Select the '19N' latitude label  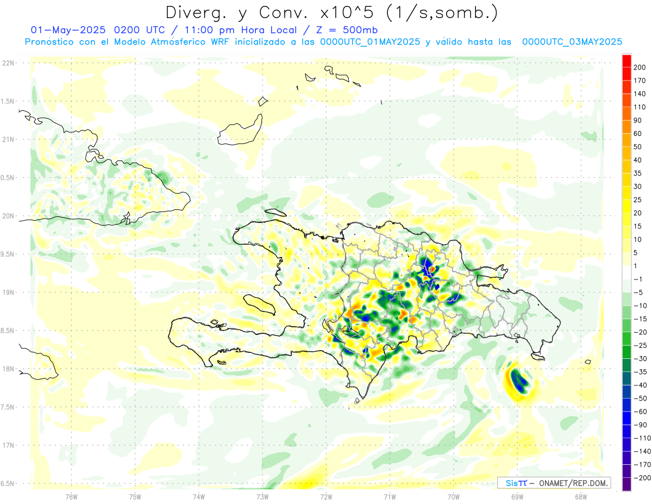[8, 292]
